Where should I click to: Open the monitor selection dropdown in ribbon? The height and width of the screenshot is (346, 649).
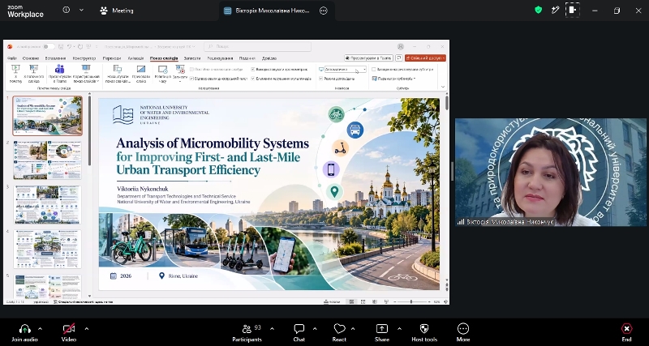pyautogui.click(x=346, y=70)
